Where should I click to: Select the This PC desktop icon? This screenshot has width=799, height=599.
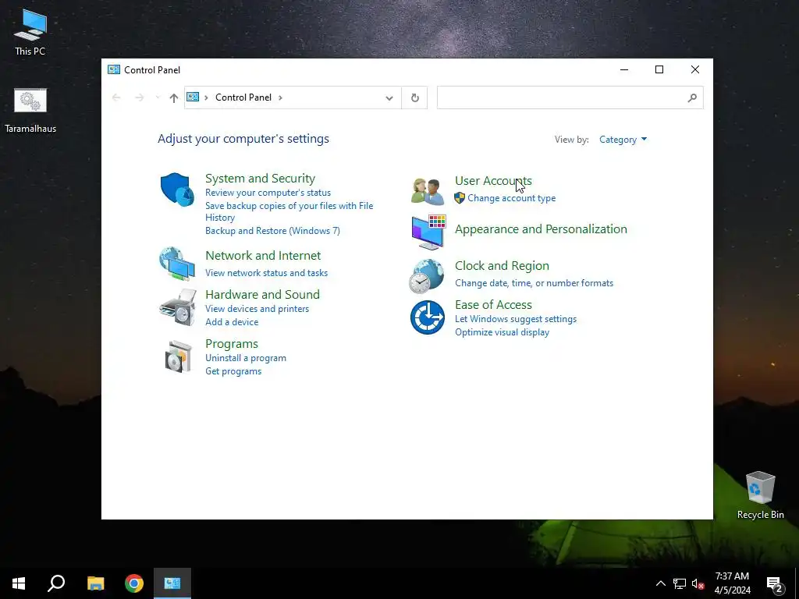coord(30,31)
